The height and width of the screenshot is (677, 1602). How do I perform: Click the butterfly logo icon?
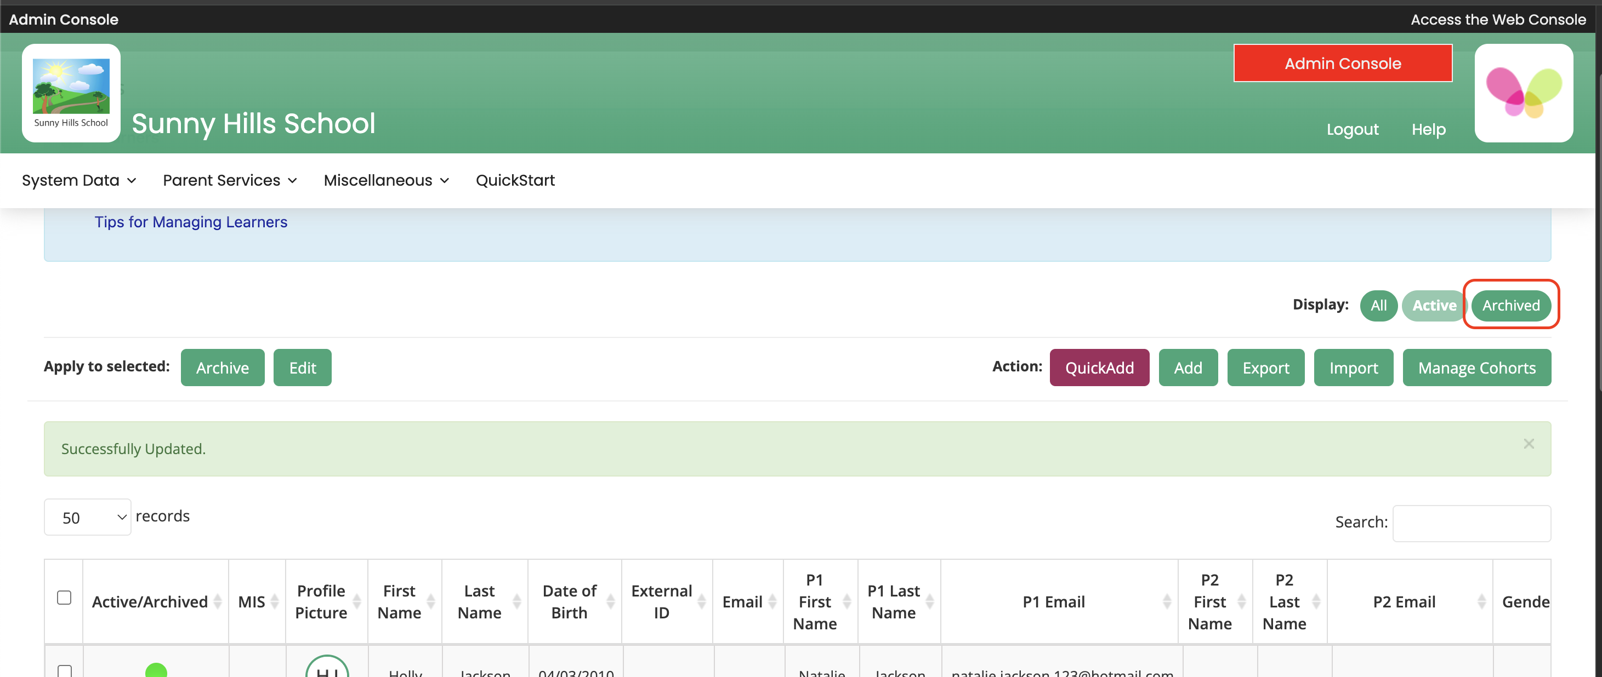(1523, 93)
